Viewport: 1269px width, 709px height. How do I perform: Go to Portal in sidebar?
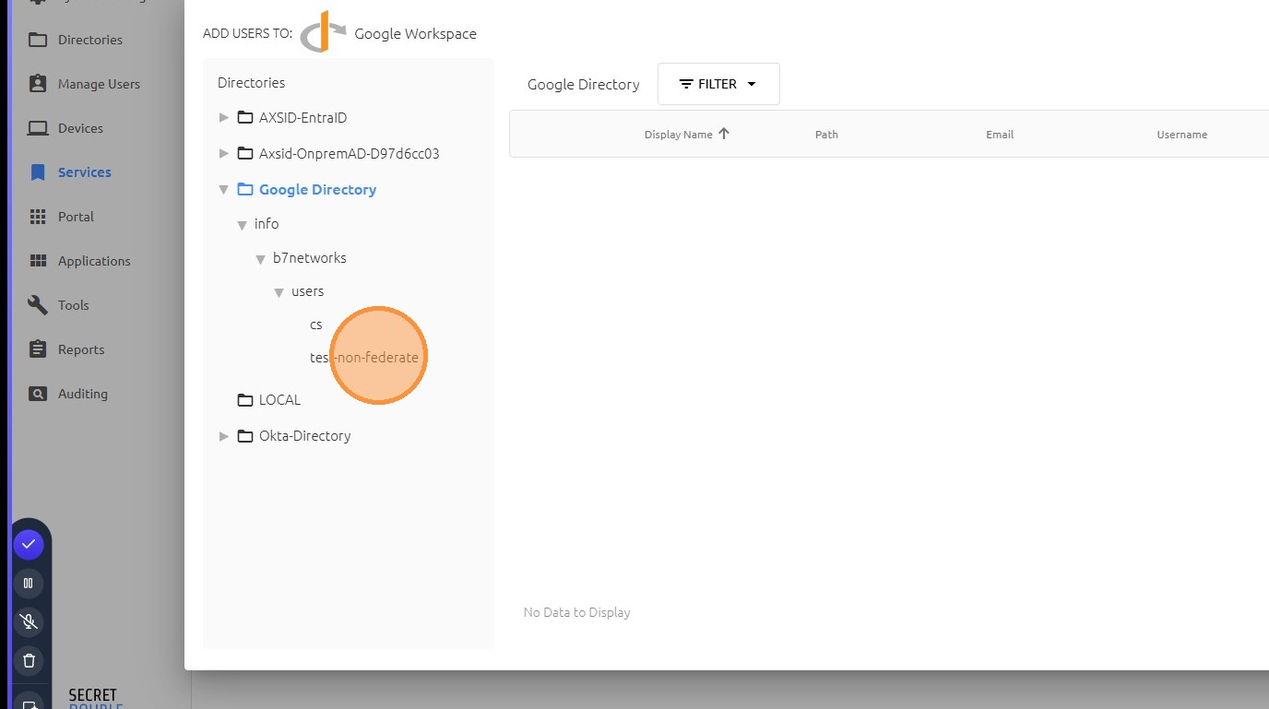tap(76, 217)
